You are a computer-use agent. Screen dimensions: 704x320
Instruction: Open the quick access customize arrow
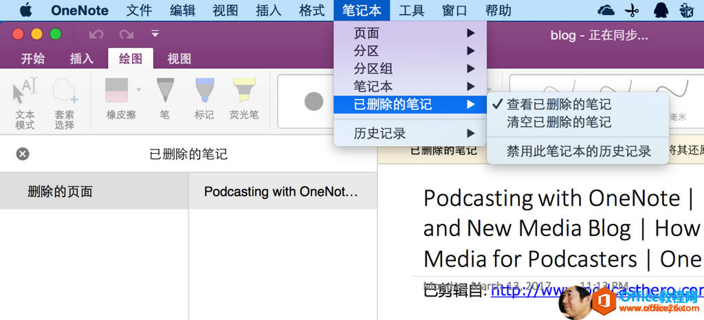click(155, 34)
